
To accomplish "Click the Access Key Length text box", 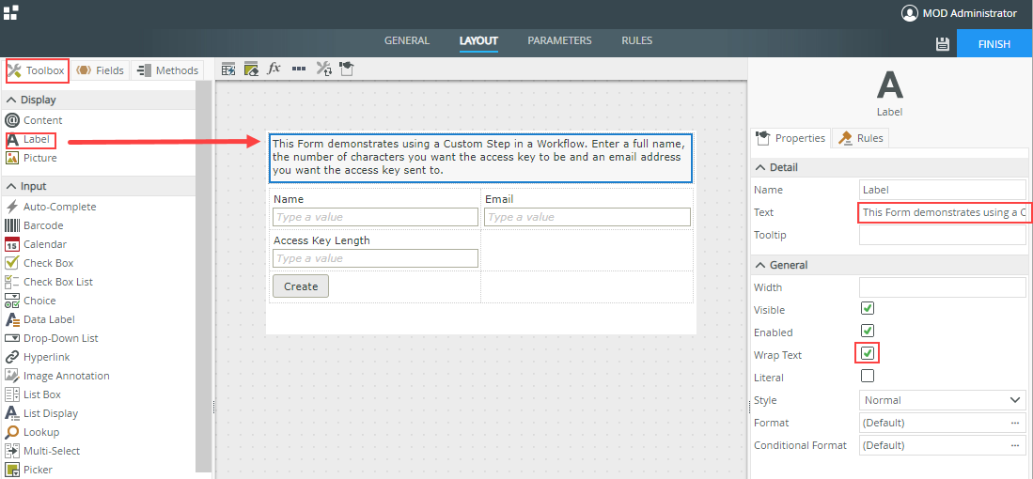I will [x=376, y=258].
